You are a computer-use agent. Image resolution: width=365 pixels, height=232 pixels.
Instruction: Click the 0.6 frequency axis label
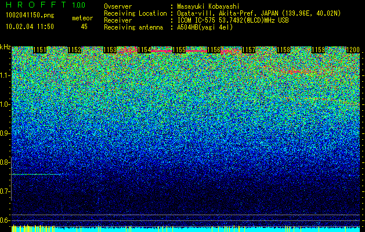point(5,220)
